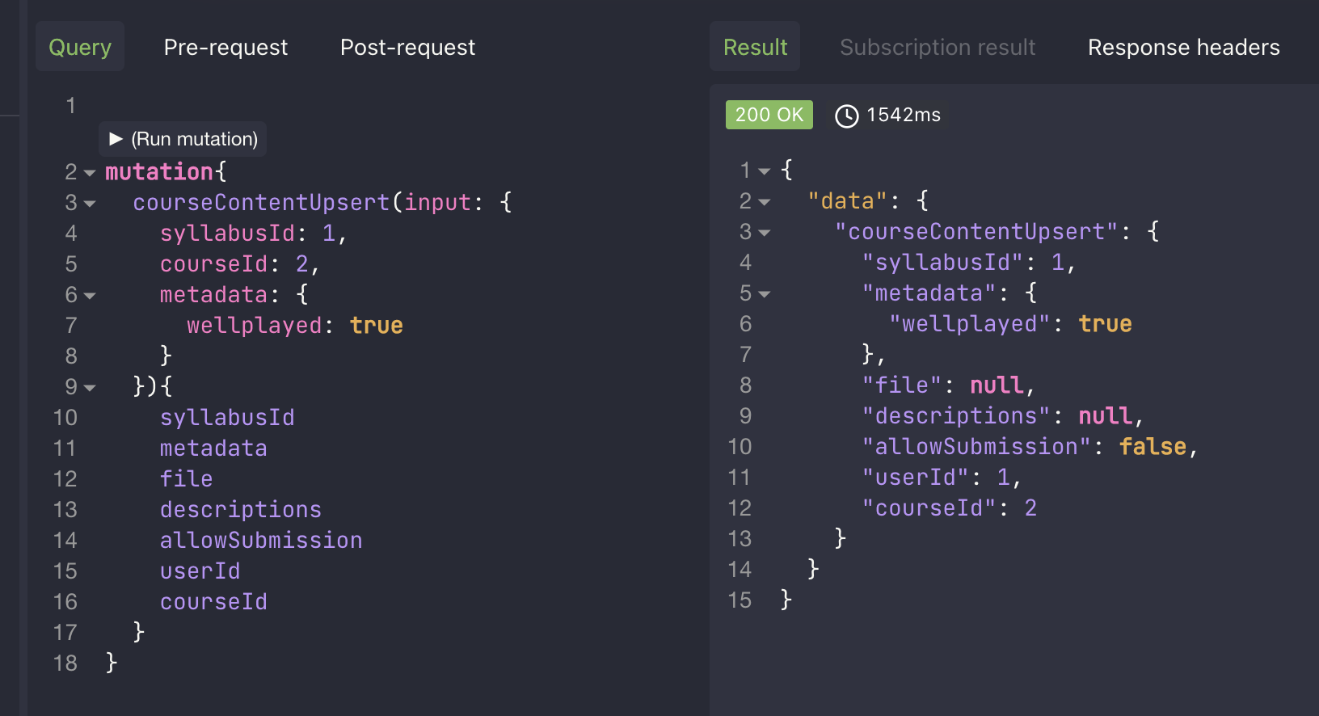Open the Post-request tab
Screen dimensions: 1319x716
coord(407,47)
